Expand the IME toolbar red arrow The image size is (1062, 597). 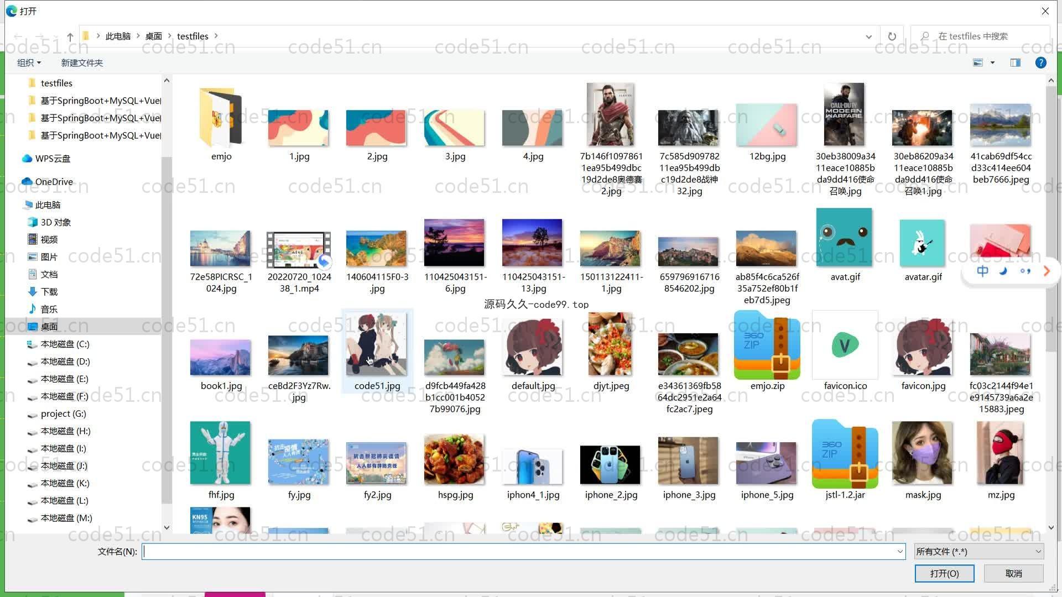coord(1046,271)
